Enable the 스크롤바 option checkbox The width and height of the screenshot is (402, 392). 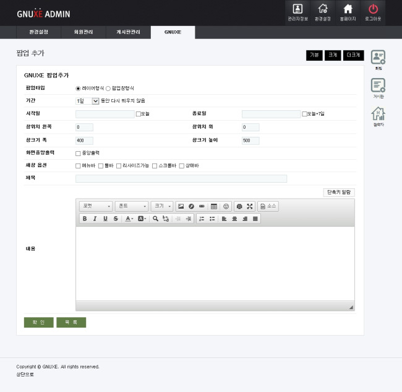pos(155,166)
